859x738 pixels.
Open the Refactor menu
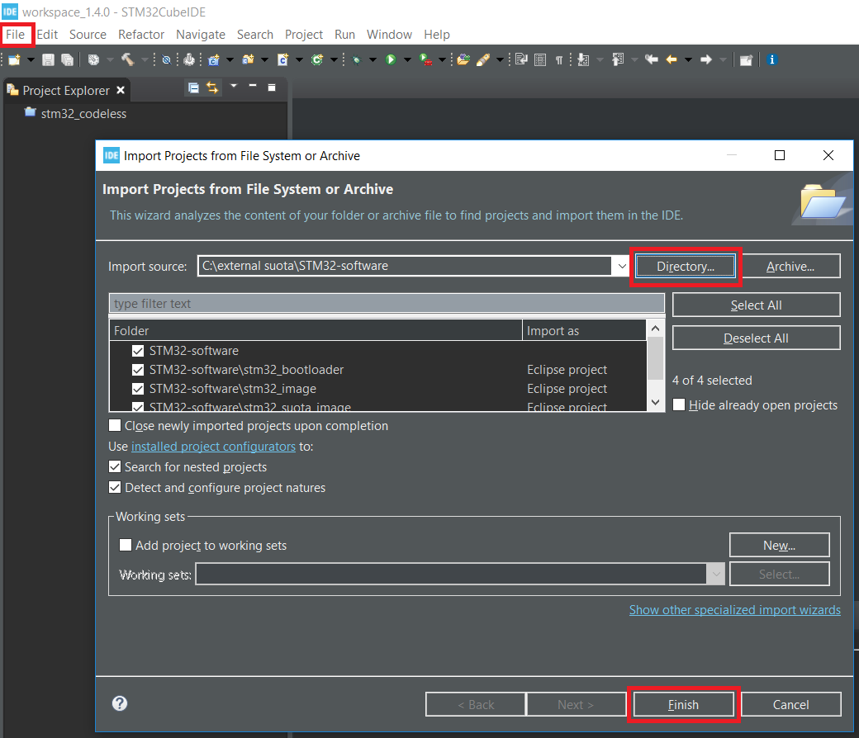click(x=140, y=35)
